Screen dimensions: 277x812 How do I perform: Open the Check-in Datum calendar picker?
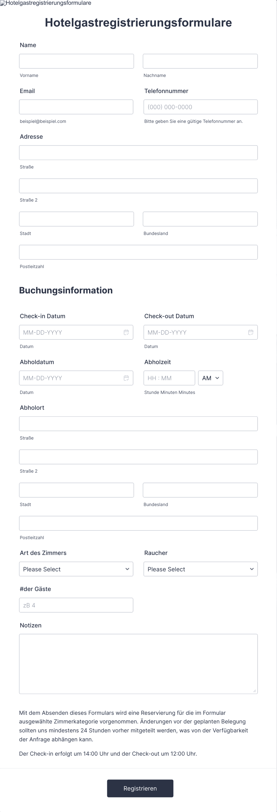pos(126,332)
